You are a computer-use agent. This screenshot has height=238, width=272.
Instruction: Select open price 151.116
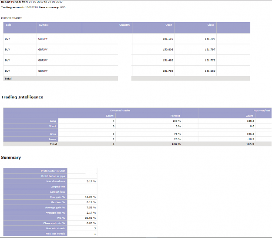coord(168,39)
